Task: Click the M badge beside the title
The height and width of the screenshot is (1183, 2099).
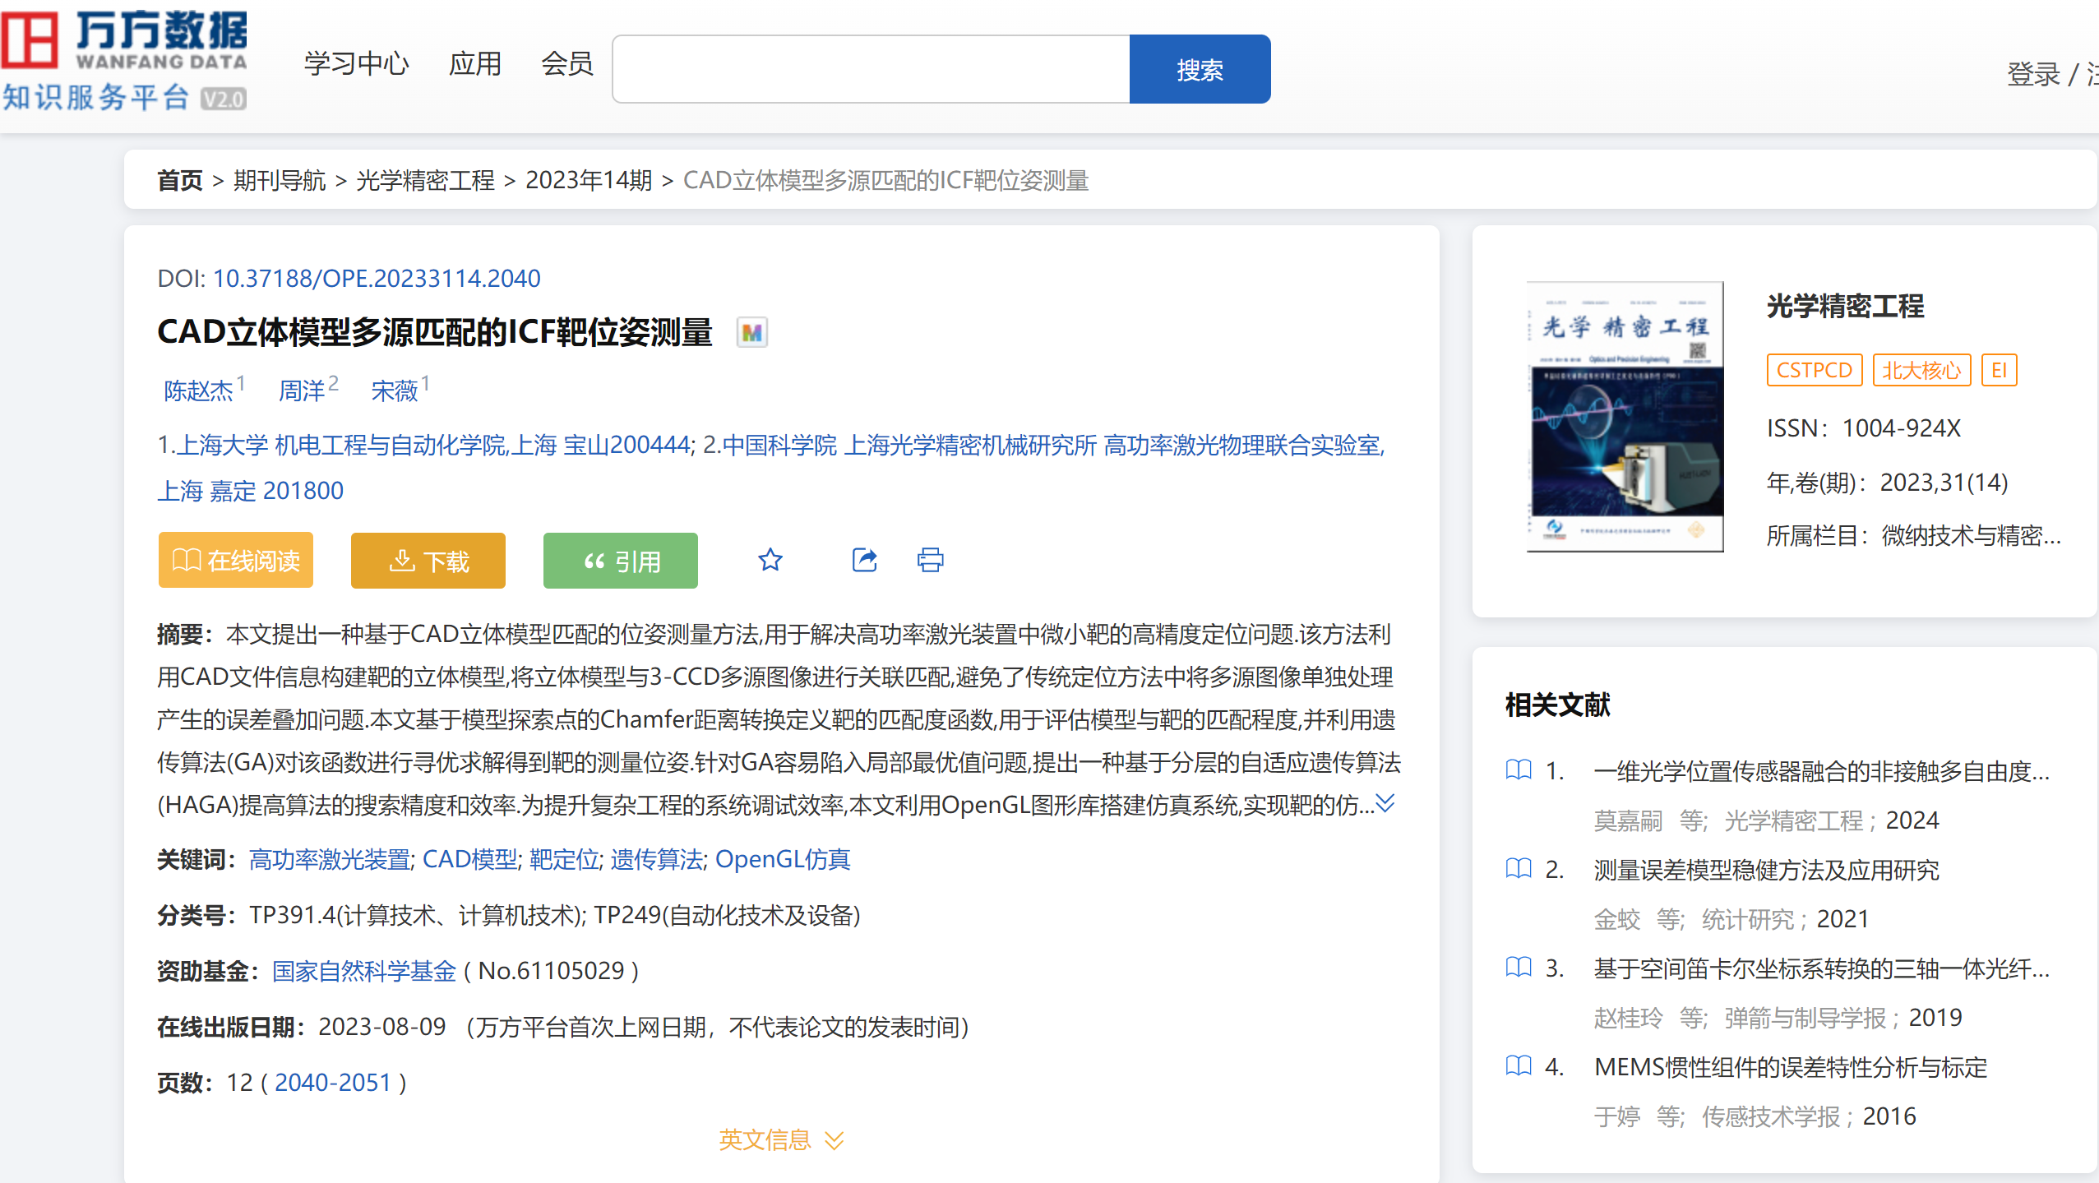Action: pyautogui.click(x=751, y=333)
